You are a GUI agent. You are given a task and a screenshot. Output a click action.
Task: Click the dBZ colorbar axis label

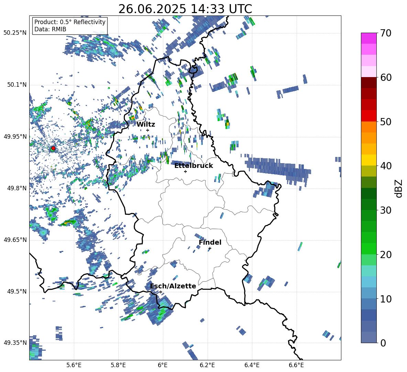(x=399, y=188)
